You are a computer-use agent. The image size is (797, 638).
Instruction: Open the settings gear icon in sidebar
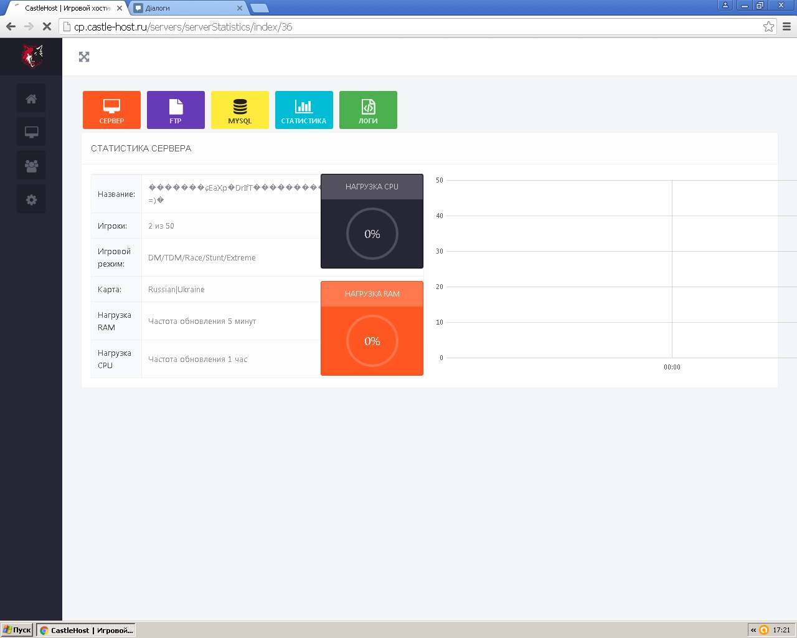[x=31, y=199]
